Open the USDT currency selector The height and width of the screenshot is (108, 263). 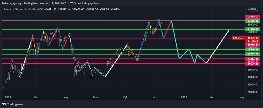pyautogui.click(x=253, y=10)
